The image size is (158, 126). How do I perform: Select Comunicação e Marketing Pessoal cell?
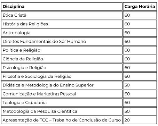click(x=62, y=94)
